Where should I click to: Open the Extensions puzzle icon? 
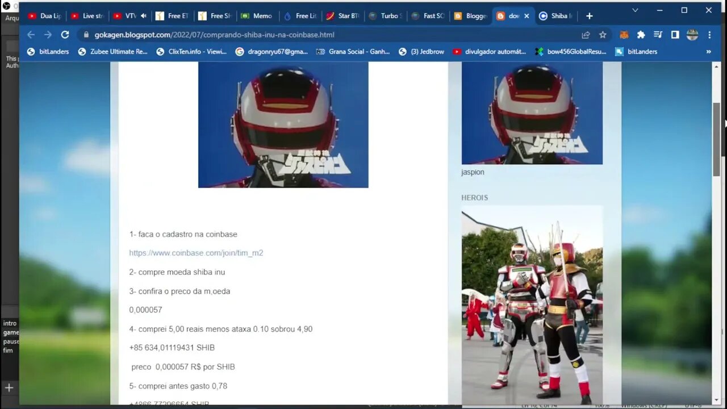point(641,35)
